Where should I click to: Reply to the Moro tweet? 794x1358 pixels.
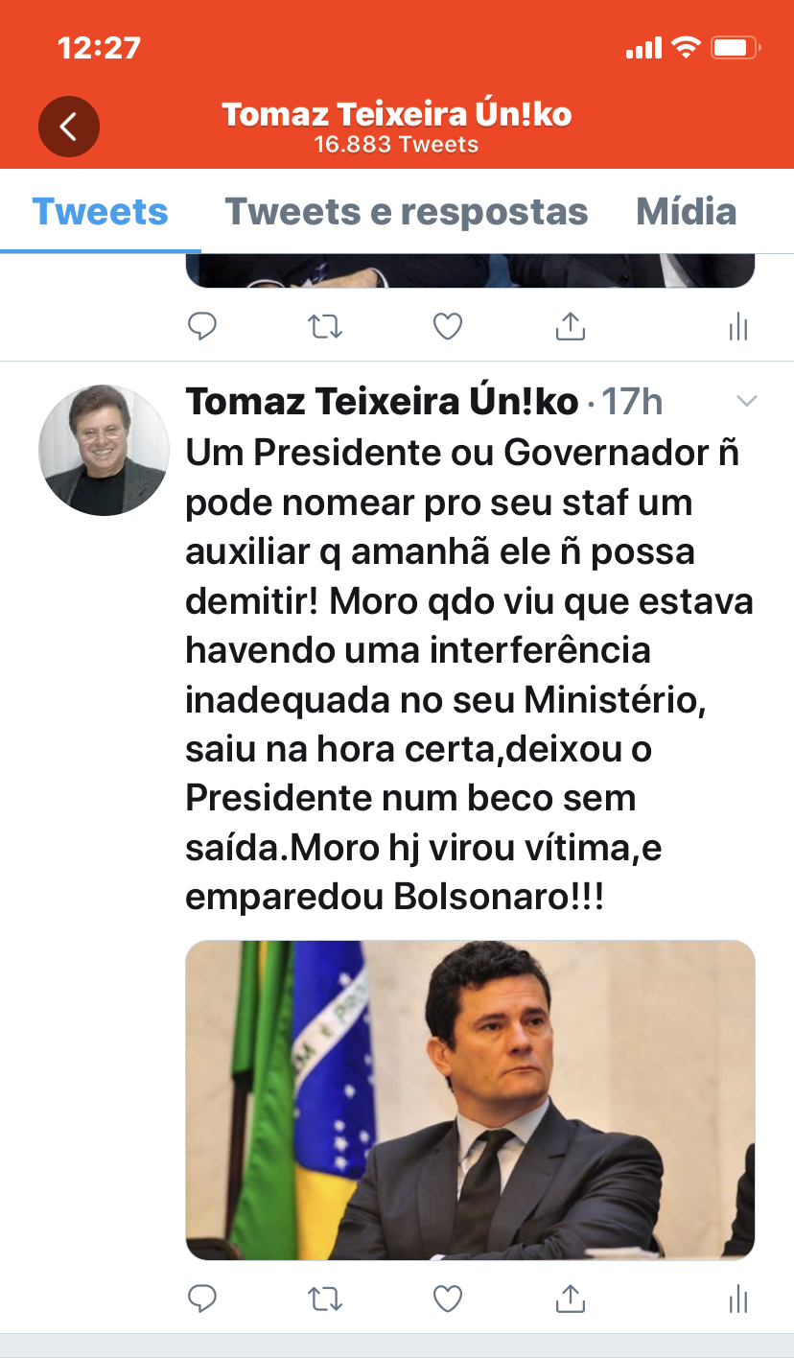pyautogui.click(x=201, y=1299)
